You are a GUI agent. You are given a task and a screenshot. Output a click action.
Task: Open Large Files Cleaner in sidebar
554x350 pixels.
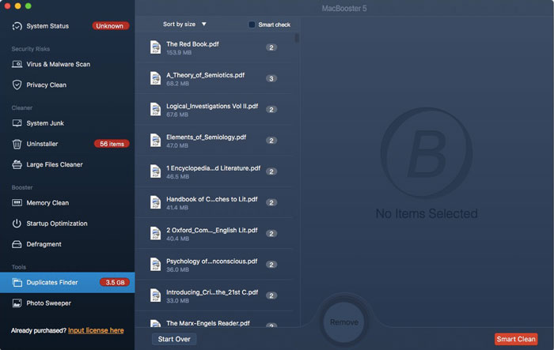67,164
